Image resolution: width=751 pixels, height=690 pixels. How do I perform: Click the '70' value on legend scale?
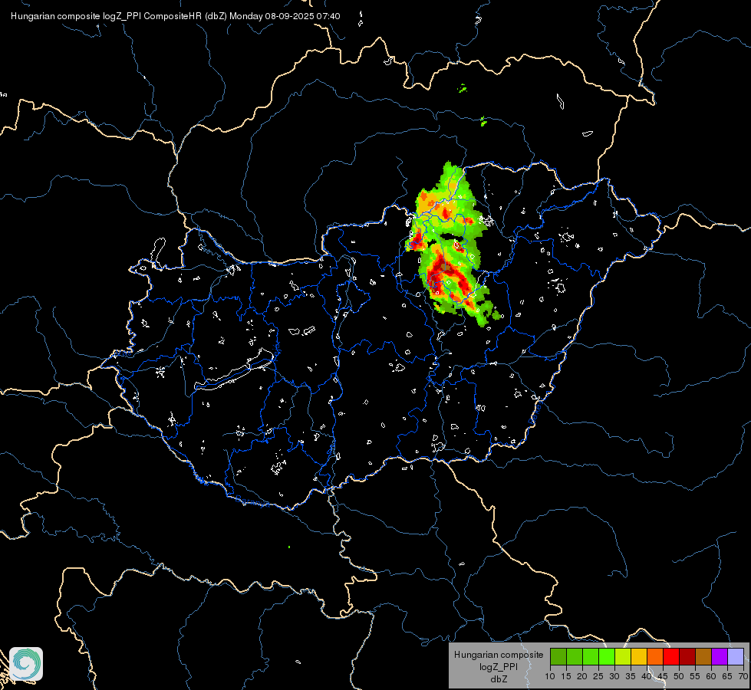click(x=744, y=676)
